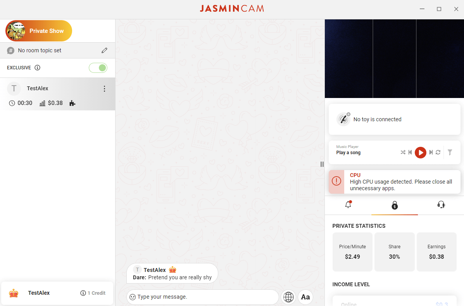Viewport: 464px width, 306px height.
Task: Focus the Type your message field
Action: tap(203, 297)
